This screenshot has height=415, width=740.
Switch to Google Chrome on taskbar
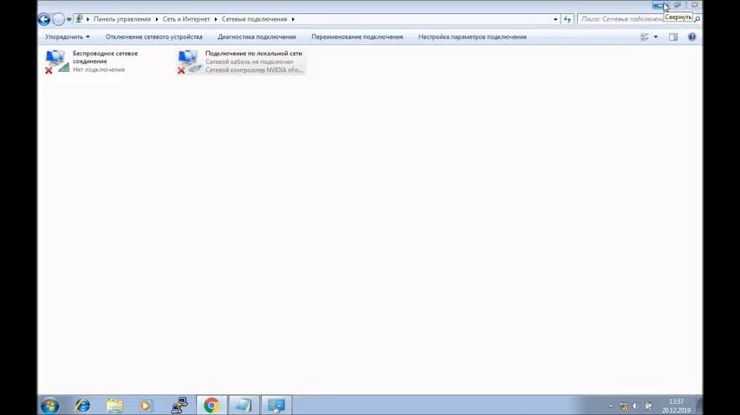(x=211, y=405)
